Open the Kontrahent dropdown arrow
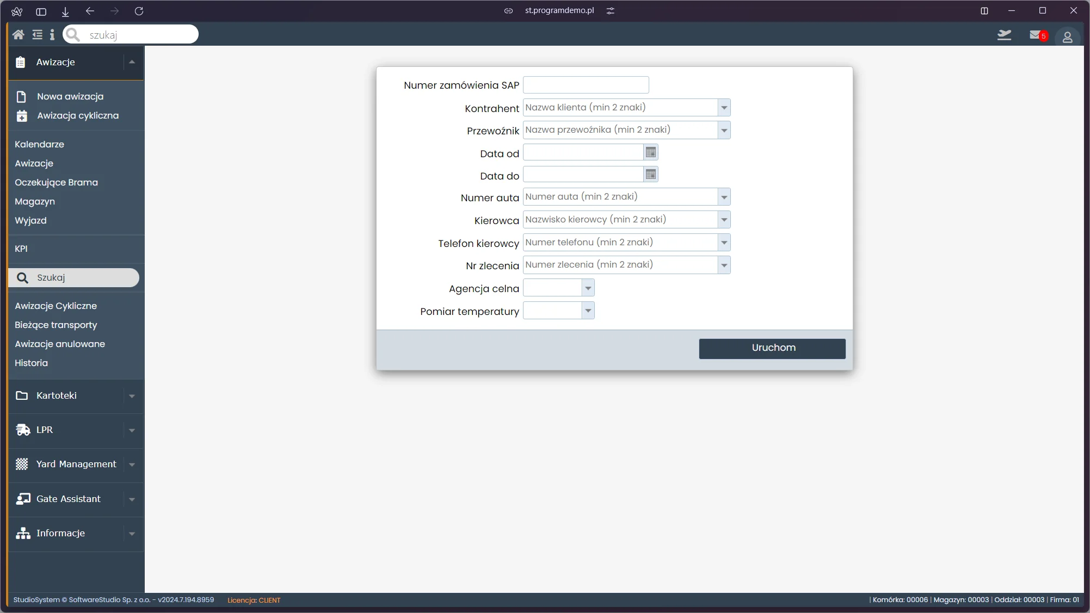Image resolution: width=1090 pixels, height=613 pixels. 724,108
